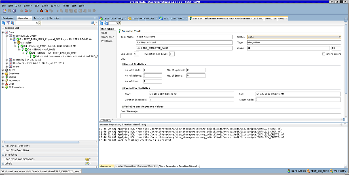The image size is (349, 175).
Task: Switch to the Designer tab
Action: coord(8,18)
